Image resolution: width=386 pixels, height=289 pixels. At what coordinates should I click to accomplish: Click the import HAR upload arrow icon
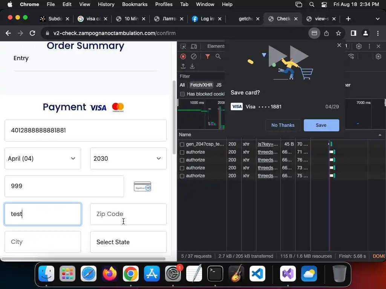(x=183, y=66)
